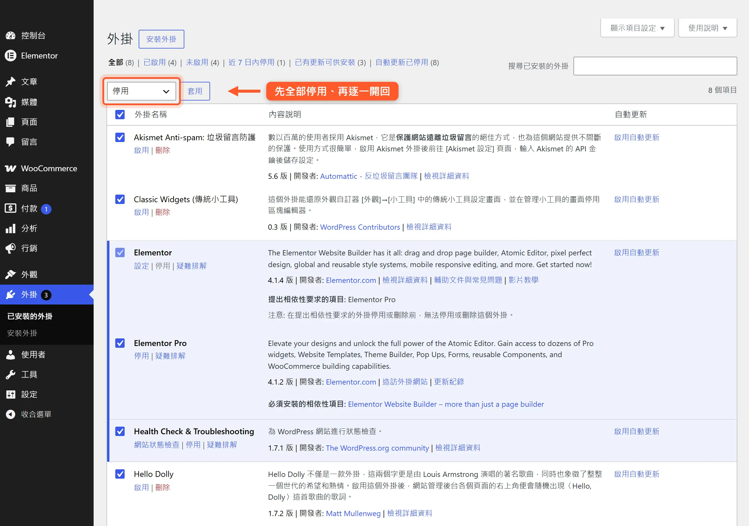Filter plugins by 已有更新可供安裝 (3)
749x526 pixels.
(x=330, y=62)
